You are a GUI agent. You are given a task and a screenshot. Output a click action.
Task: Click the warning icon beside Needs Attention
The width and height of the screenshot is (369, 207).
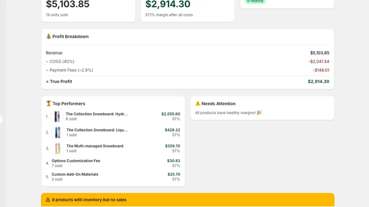pos(198,103)
